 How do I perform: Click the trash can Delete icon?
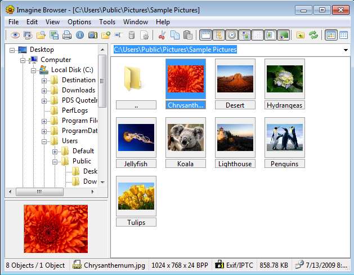[x=131, y=35]
